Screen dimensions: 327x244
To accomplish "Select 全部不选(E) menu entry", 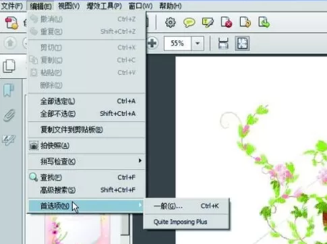I will click(87, 114).
